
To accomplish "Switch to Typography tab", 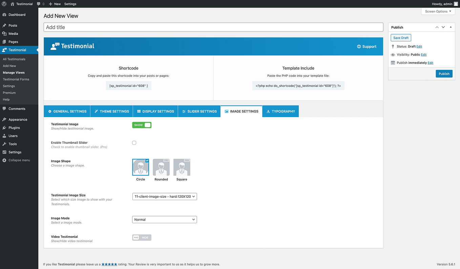I will (280, 111).
